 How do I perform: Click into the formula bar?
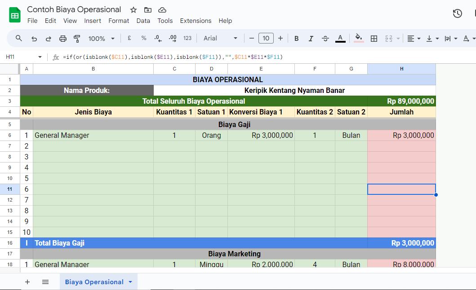(x=267, y=57)
